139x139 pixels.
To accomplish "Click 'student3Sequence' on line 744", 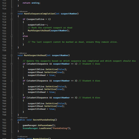I will coord(38,97).
